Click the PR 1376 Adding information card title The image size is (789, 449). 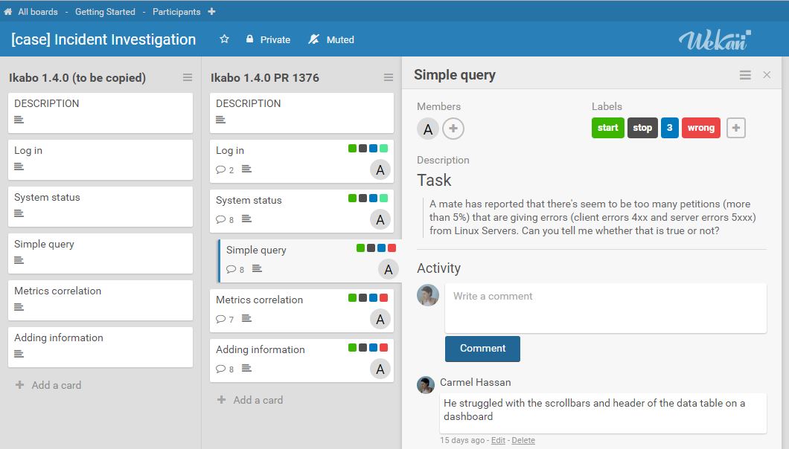261,349
